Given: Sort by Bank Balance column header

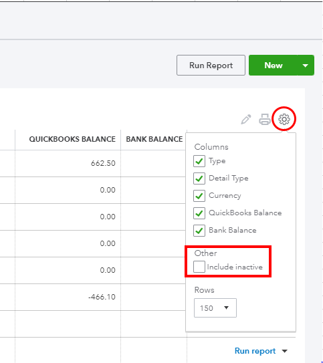Looking at the screenshot, I should pyautogui.click(x=154, y=139).
